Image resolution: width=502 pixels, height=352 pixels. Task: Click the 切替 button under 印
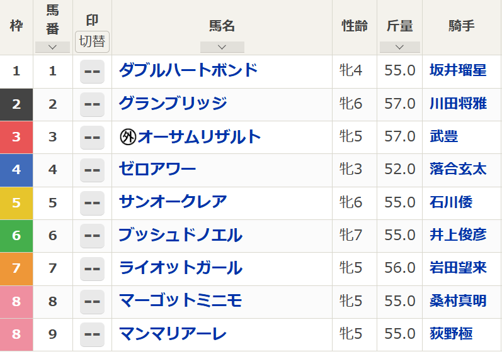click(92, 42)
